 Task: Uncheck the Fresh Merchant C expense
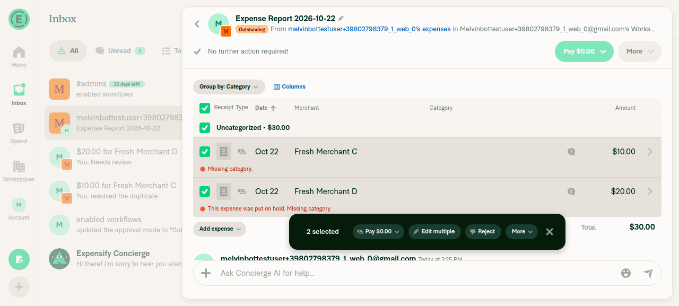point(205,152)
